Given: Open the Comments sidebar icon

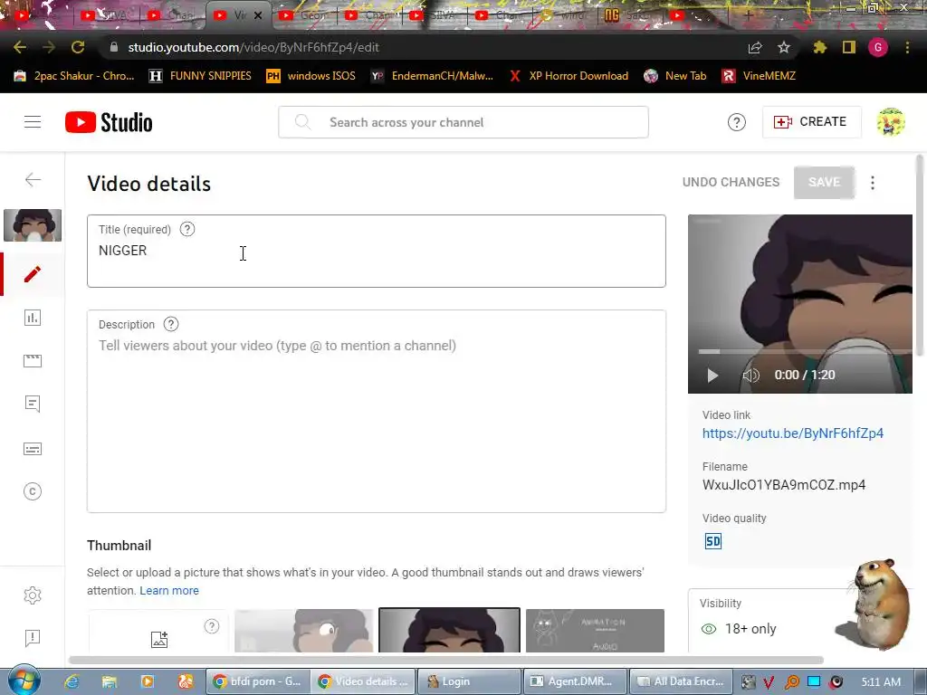Looking at the screenshot, I should pyautogui.click(x=33, y=405).
